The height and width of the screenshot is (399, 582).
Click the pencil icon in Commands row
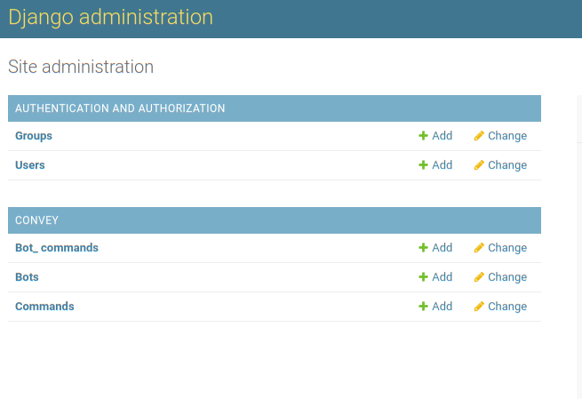tap(479, 307)
